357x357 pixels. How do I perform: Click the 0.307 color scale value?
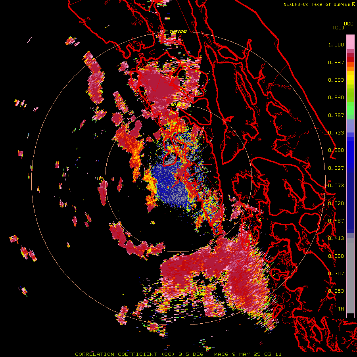336,274
